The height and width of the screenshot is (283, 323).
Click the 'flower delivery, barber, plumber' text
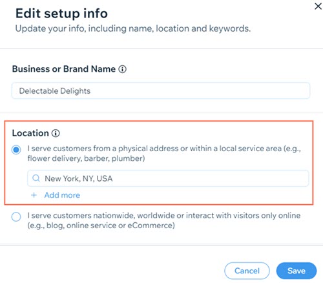point(86,158)
